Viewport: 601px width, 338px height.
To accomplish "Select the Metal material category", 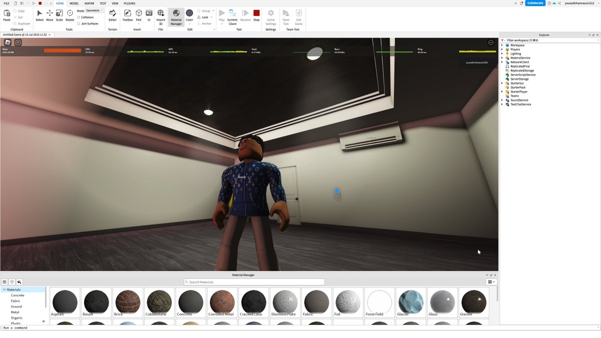I will pyautogui.click(x=15, y=312).
